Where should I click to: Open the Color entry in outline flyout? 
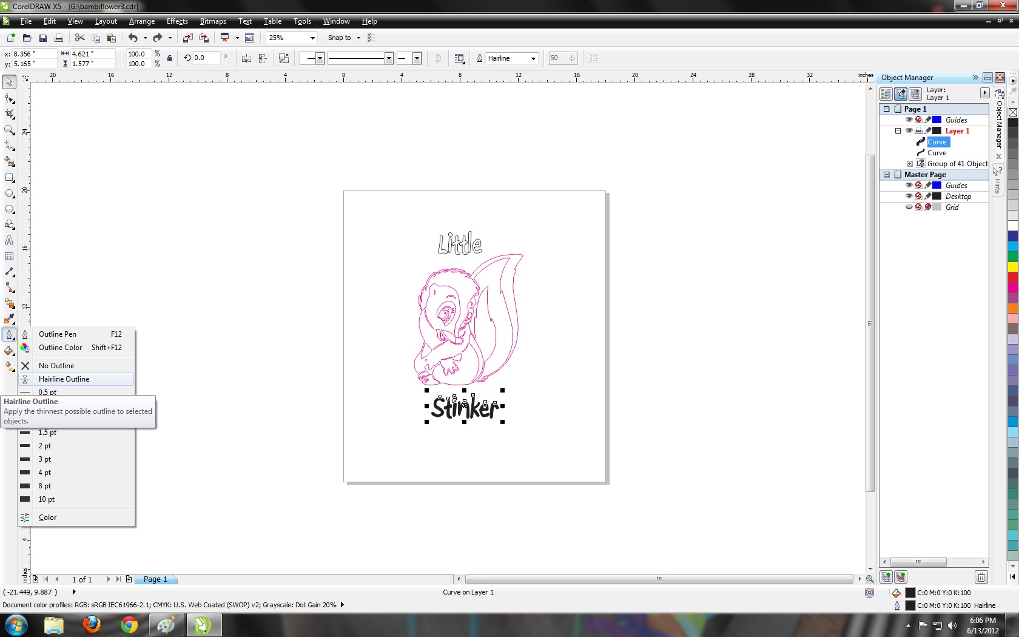coord(76,517)
